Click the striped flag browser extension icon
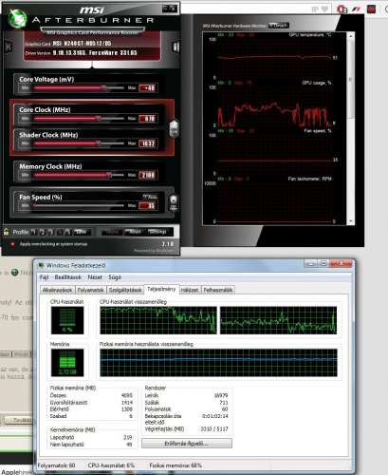Image resolution: width=388 pixels, height=475 pixels. click(357, 9)
